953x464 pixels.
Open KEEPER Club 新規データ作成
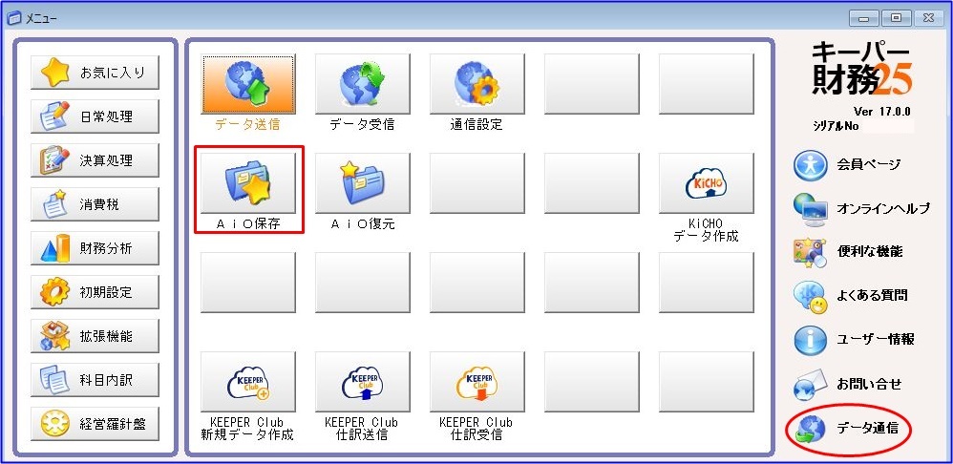(248, 381)
